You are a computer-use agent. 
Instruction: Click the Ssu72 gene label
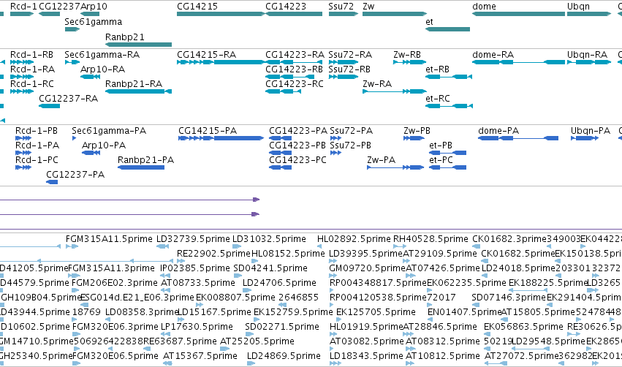coord(341,7)
